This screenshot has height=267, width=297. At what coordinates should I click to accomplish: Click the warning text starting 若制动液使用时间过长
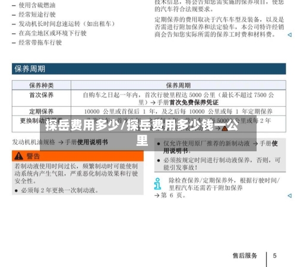point(76,173)
